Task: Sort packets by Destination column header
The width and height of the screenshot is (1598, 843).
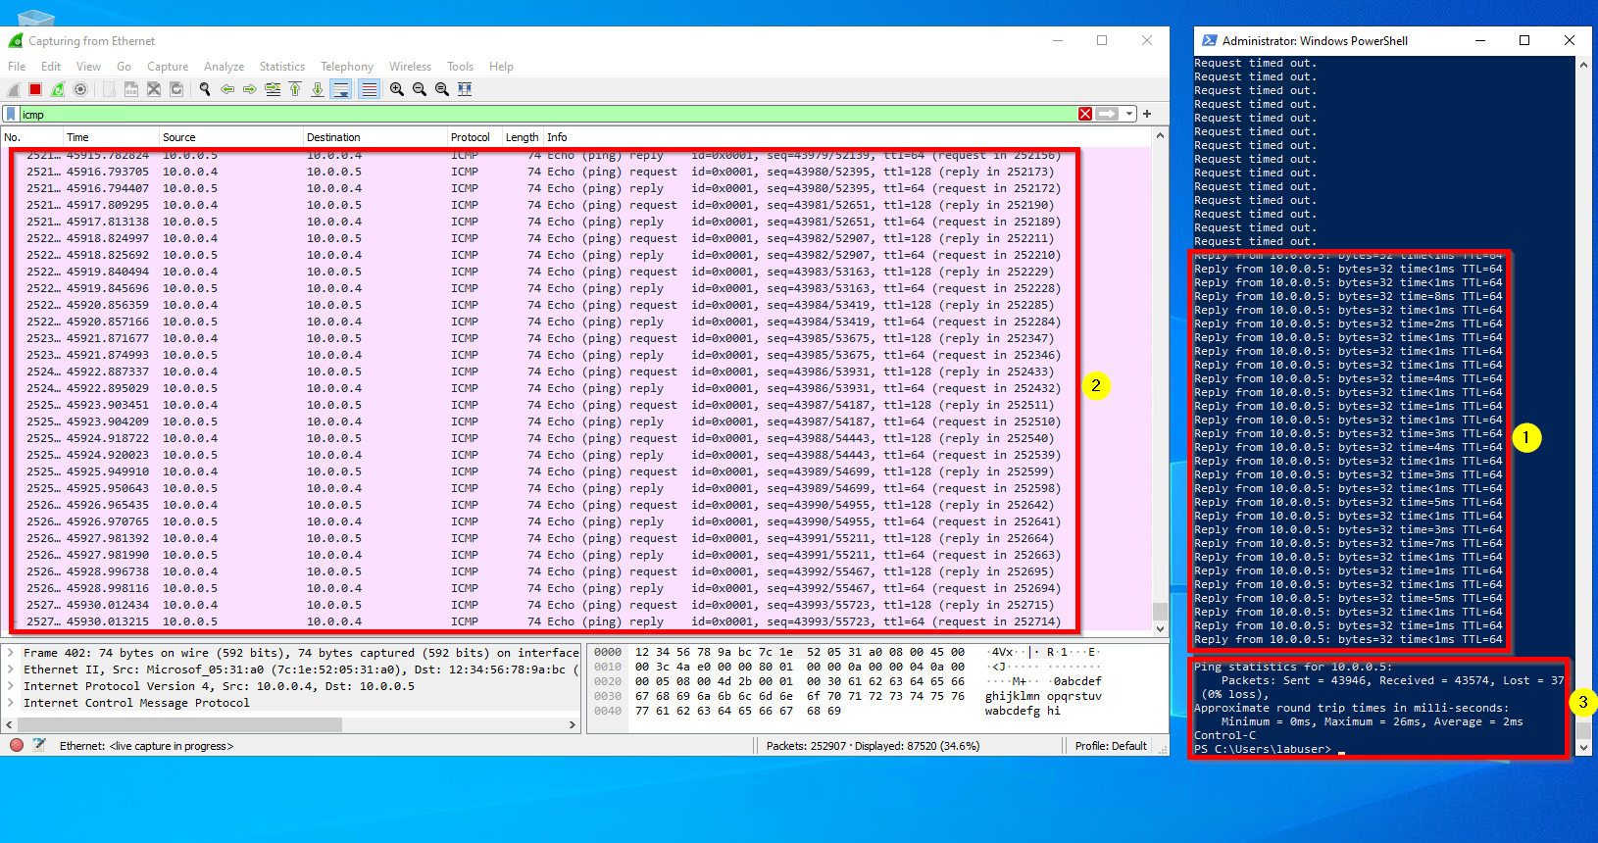Action: [x=375, y=137]
